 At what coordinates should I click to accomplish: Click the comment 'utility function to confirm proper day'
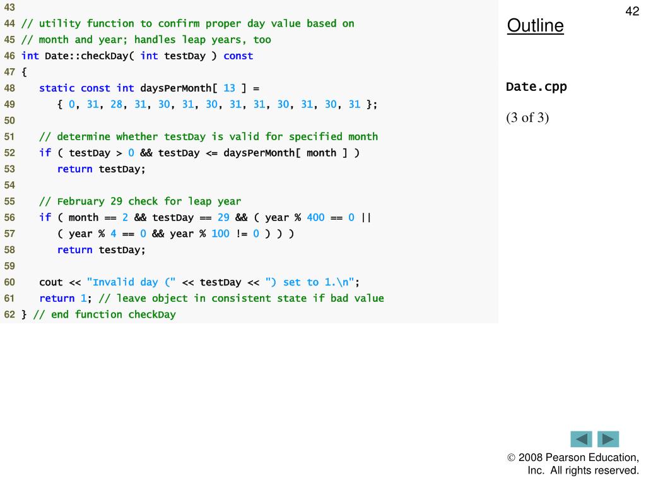[x=188, y=23]
